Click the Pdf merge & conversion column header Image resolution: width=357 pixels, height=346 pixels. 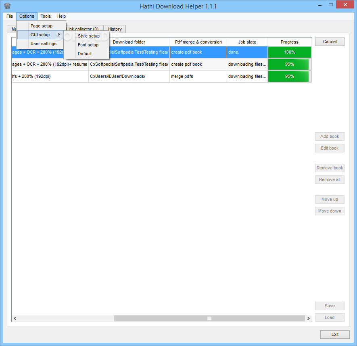tap(198, 42)
